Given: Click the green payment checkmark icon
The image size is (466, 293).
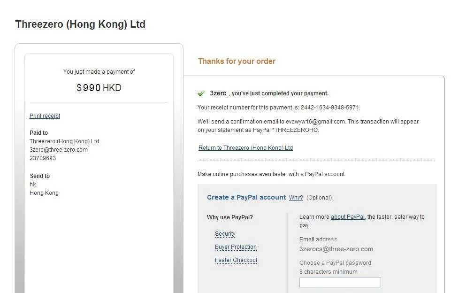Looking at the screenshot, I should coord(201,93).
